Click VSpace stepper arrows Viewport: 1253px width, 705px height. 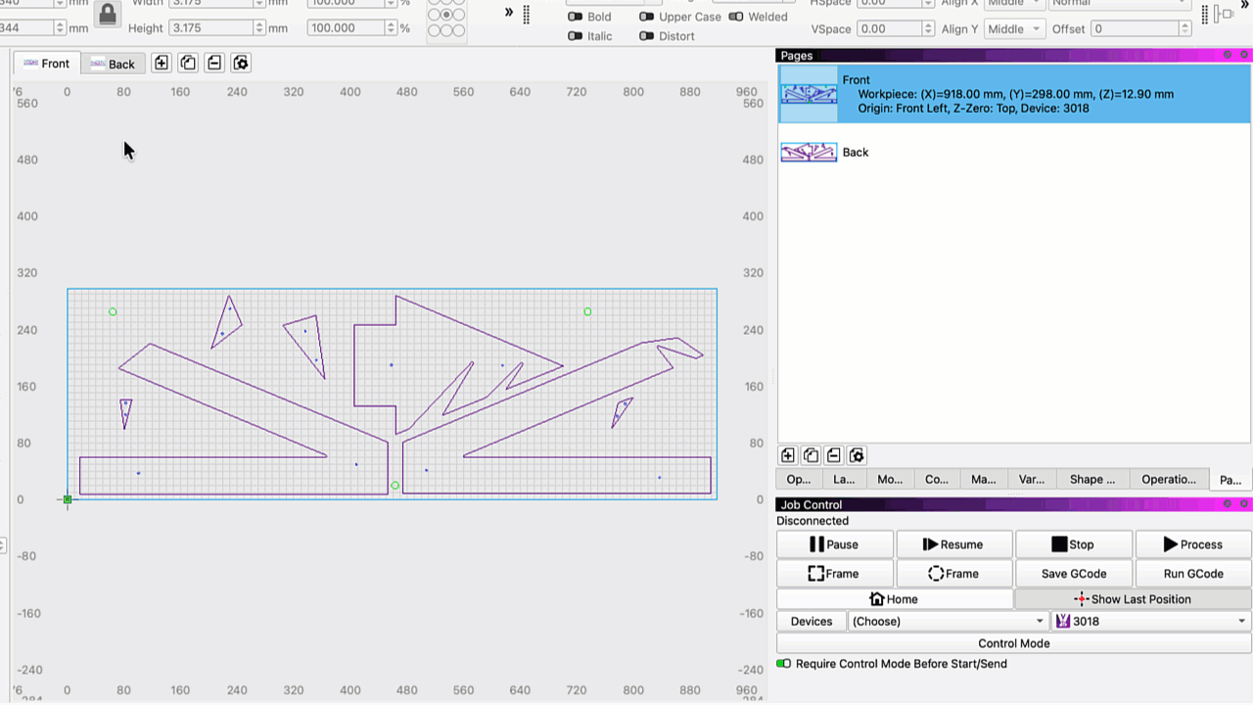[x=928, y=29]
